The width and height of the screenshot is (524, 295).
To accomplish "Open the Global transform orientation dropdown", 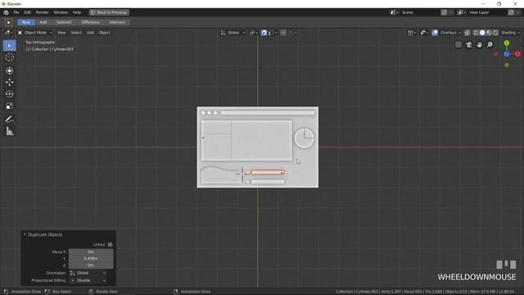I will coord(233,33).
